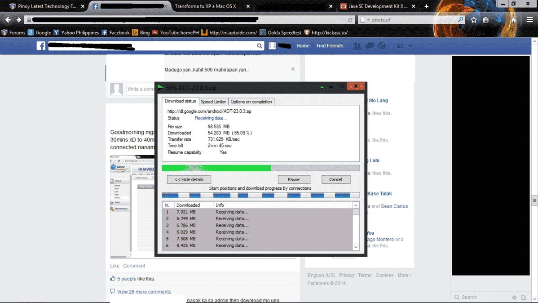Switch to the Download status tab
The height and width of the screenshot is (303, 538).
180,101
